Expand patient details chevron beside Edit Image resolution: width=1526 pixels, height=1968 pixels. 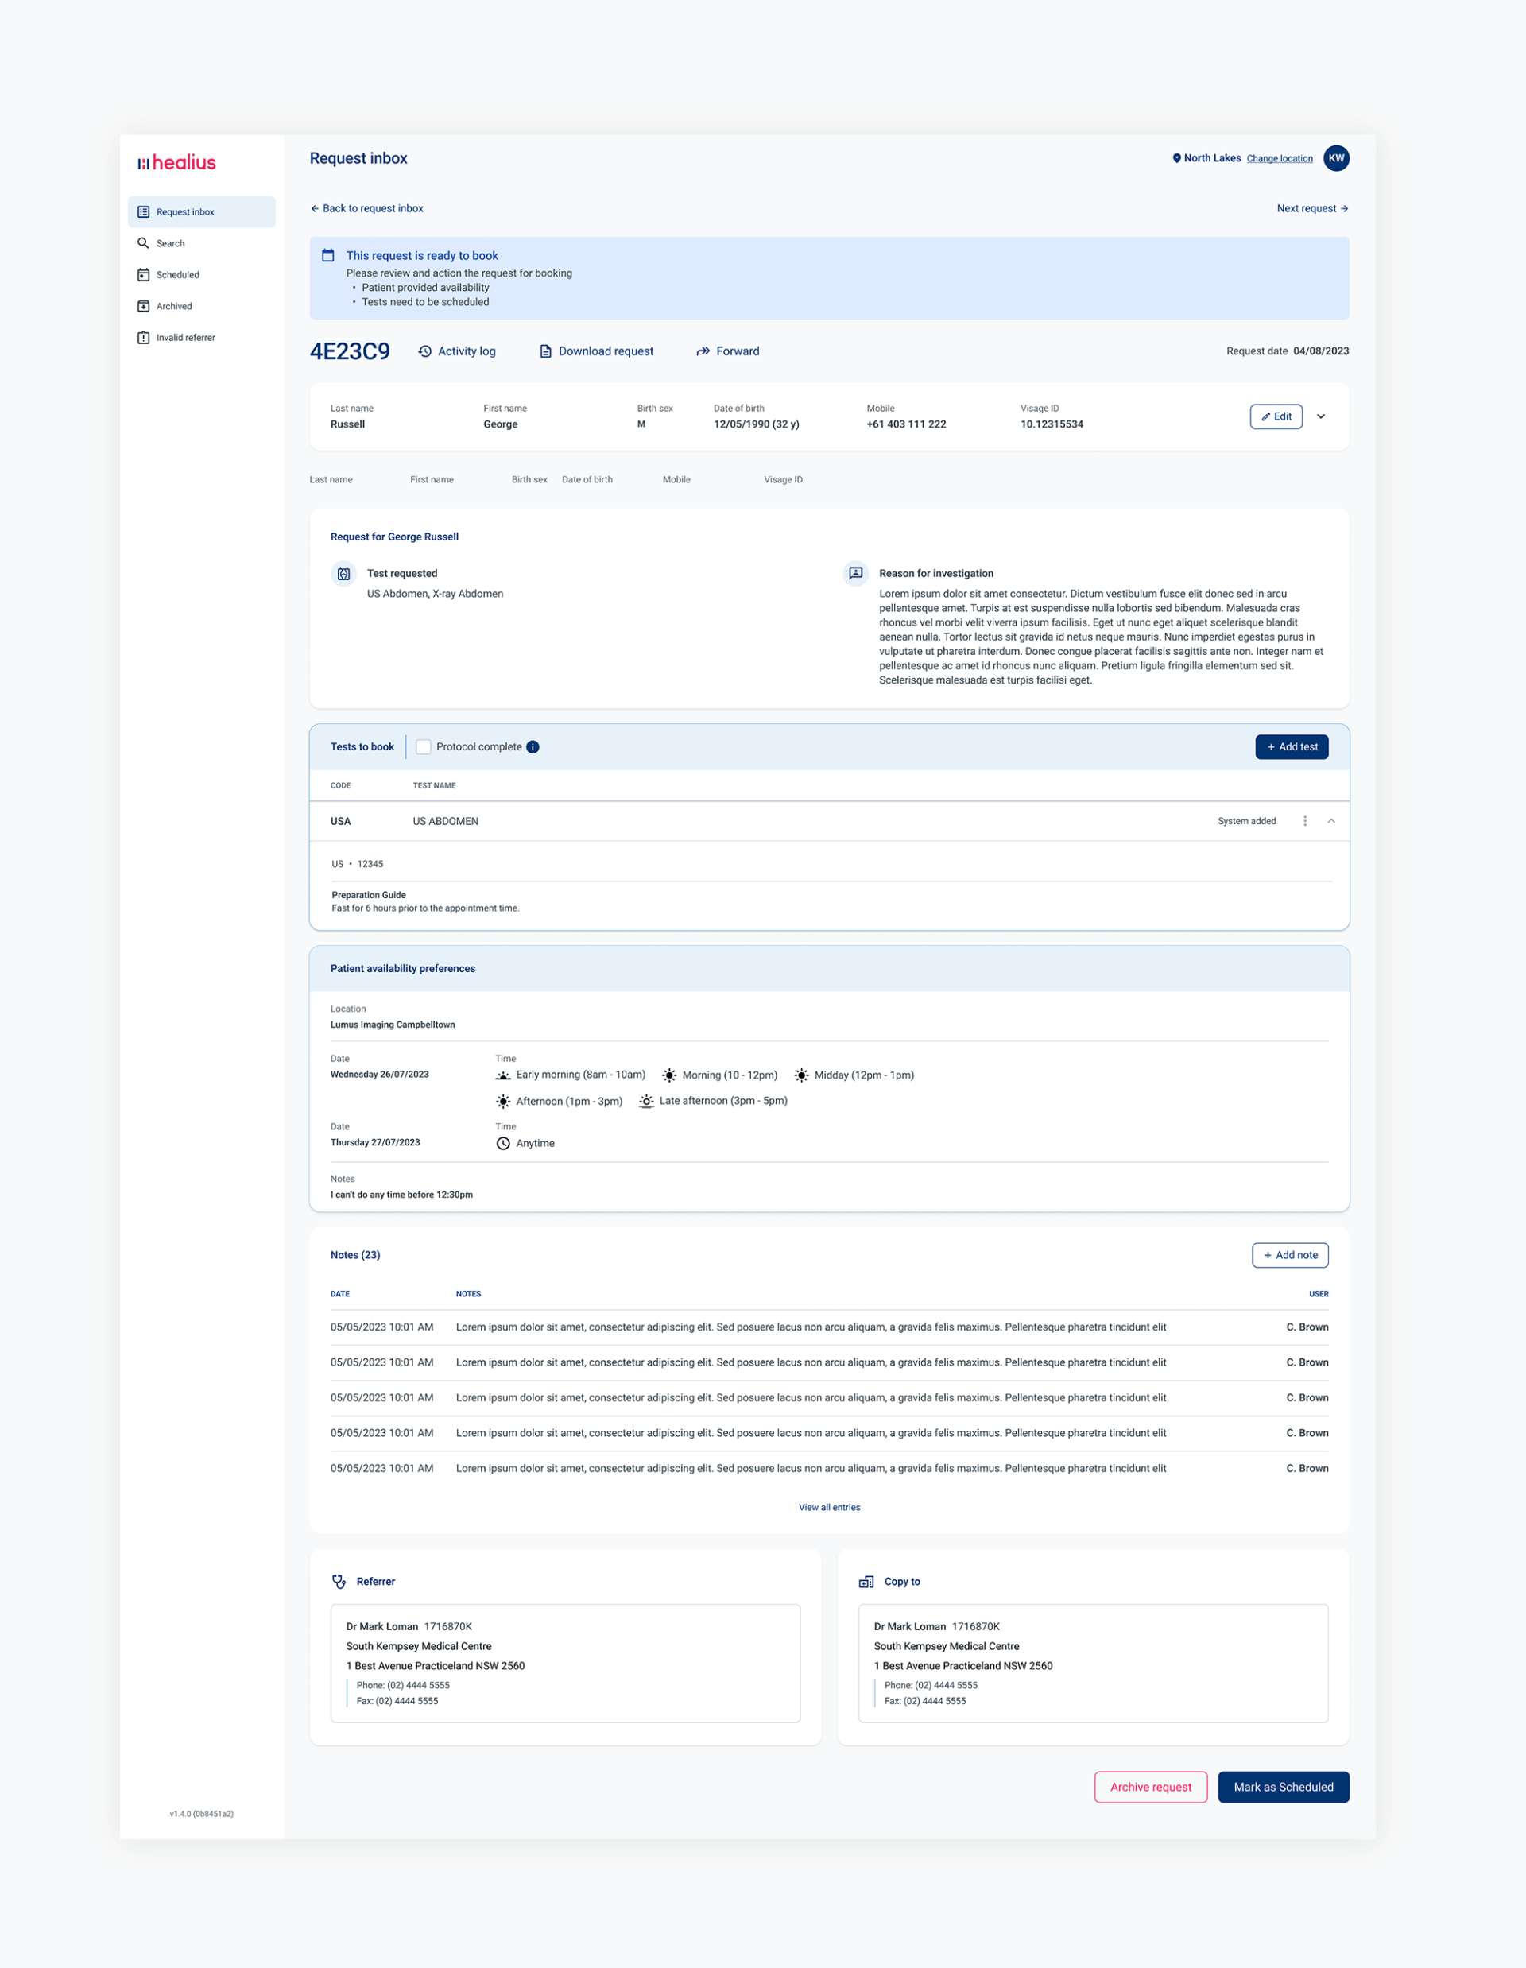click(x=1321, y=416)
